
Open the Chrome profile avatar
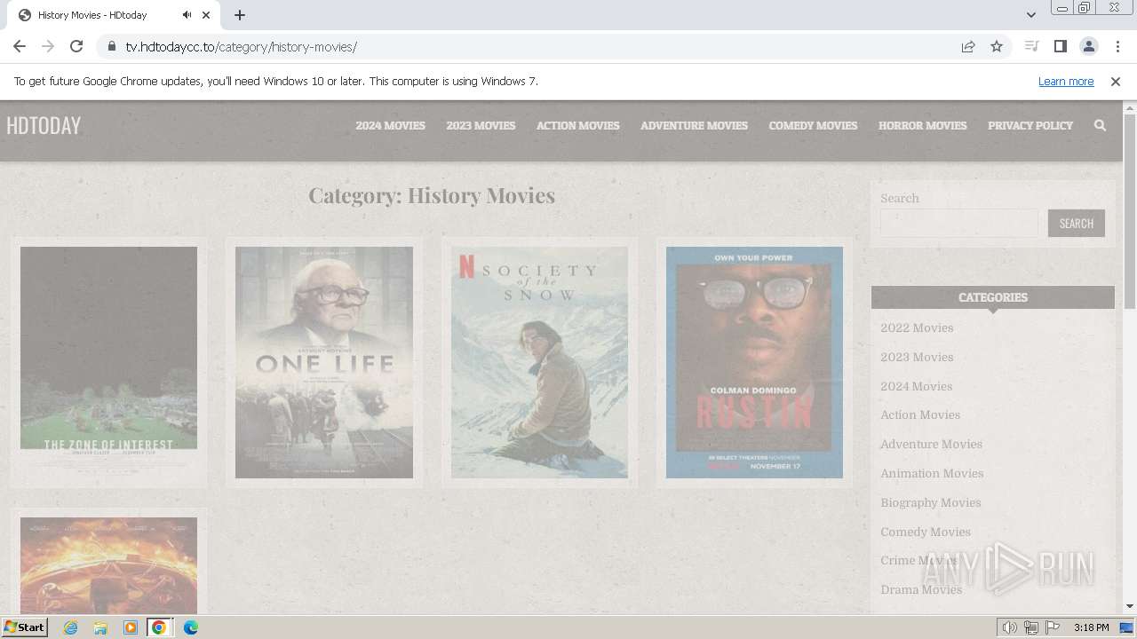(1088, 46)
